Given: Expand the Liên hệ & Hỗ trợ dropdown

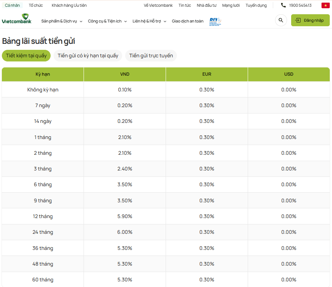Looking at the screenshot, I should [x=149, y=21].
